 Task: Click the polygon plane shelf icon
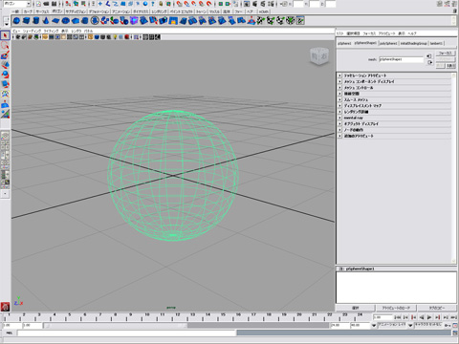pyautogui.click(x=55, y=21)
